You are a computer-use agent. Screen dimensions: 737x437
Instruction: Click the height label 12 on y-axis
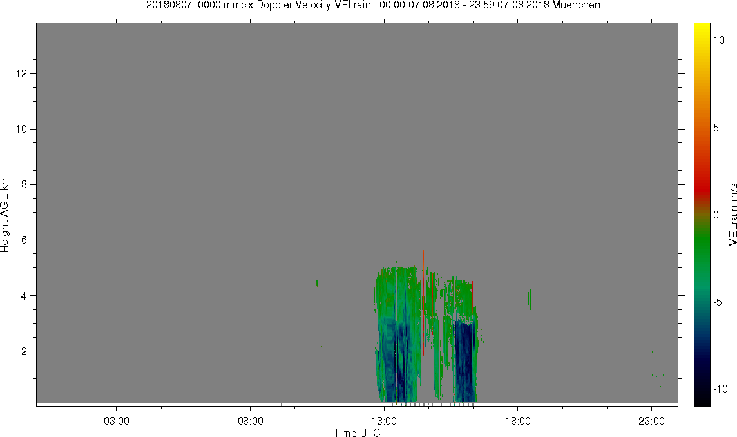pyautogui.click(x=22, y=73)
